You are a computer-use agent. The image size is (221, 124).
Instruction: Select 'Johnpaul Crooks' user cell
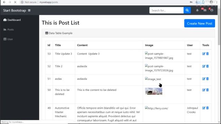192,110
